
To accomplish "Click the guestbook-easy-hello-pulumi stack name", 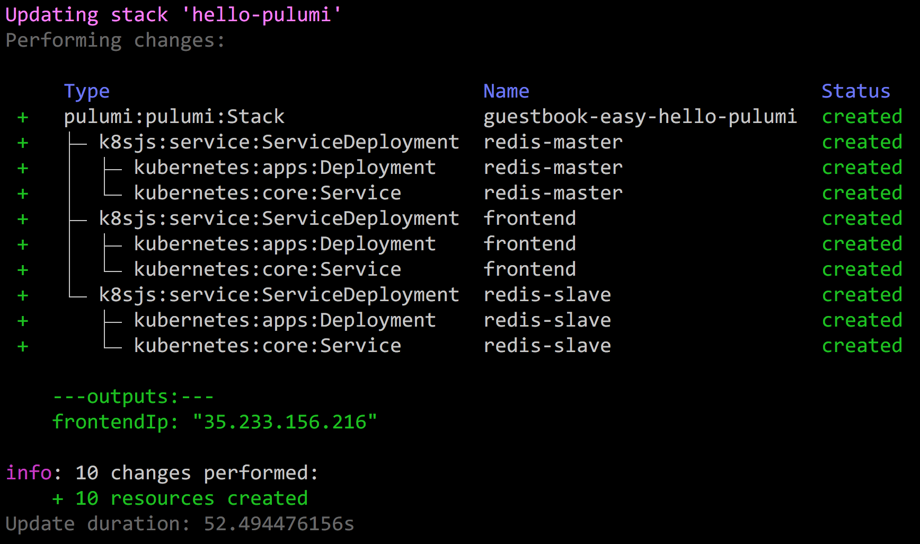I will point(640,117).
